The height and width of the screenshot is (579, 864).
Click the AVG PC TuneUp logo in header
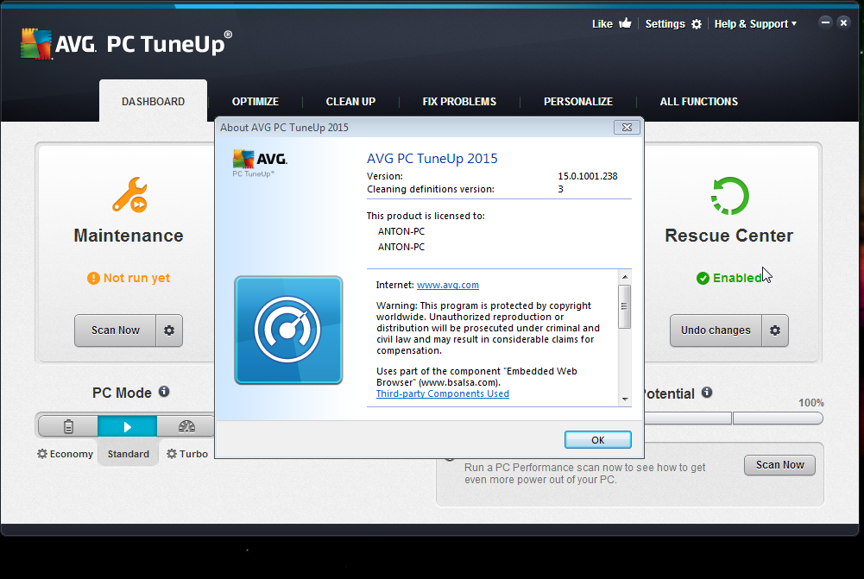click(126, 43)
